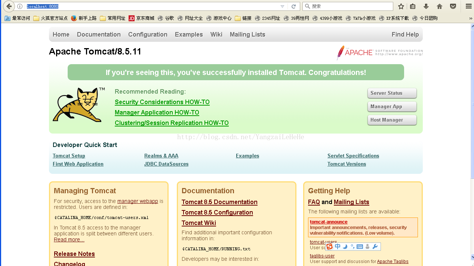This screenshot has width=474, height=266.
Task: Open the 火狐官方站点 bookmark folder
Action: pyautogui.click(x=50, y=18)
